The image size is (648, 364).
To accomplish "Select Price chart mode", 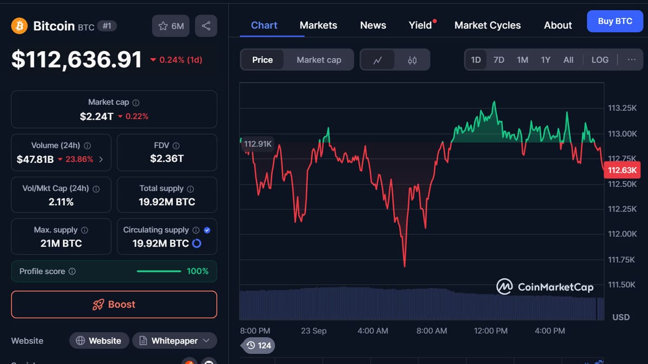I will [262, 60].
